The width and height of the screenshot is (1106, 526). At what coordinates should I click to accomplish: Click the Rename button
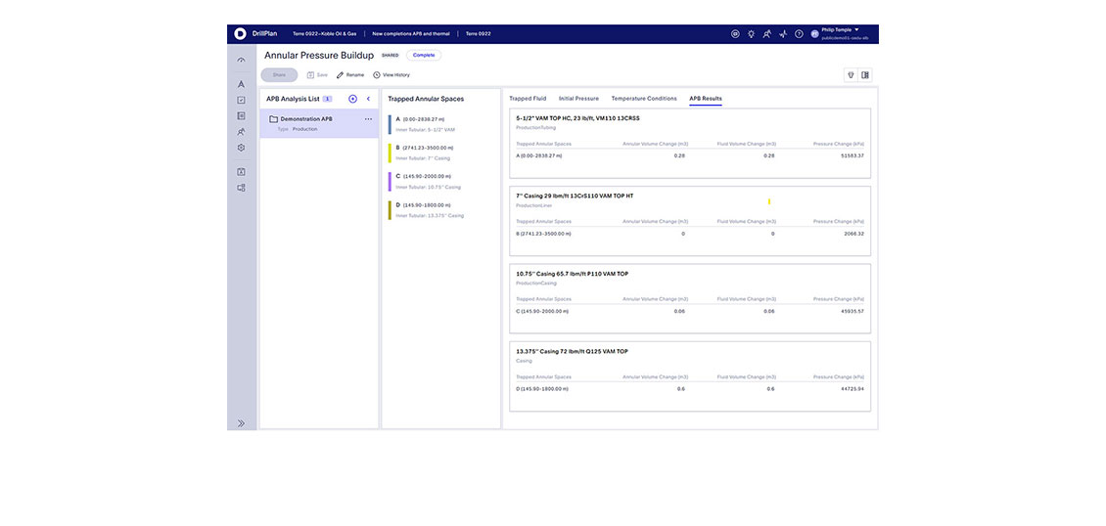click(349, 75)
